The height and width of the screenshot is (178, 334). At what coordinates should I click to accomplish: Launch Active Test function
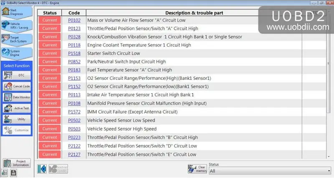[x=17, y=108]
